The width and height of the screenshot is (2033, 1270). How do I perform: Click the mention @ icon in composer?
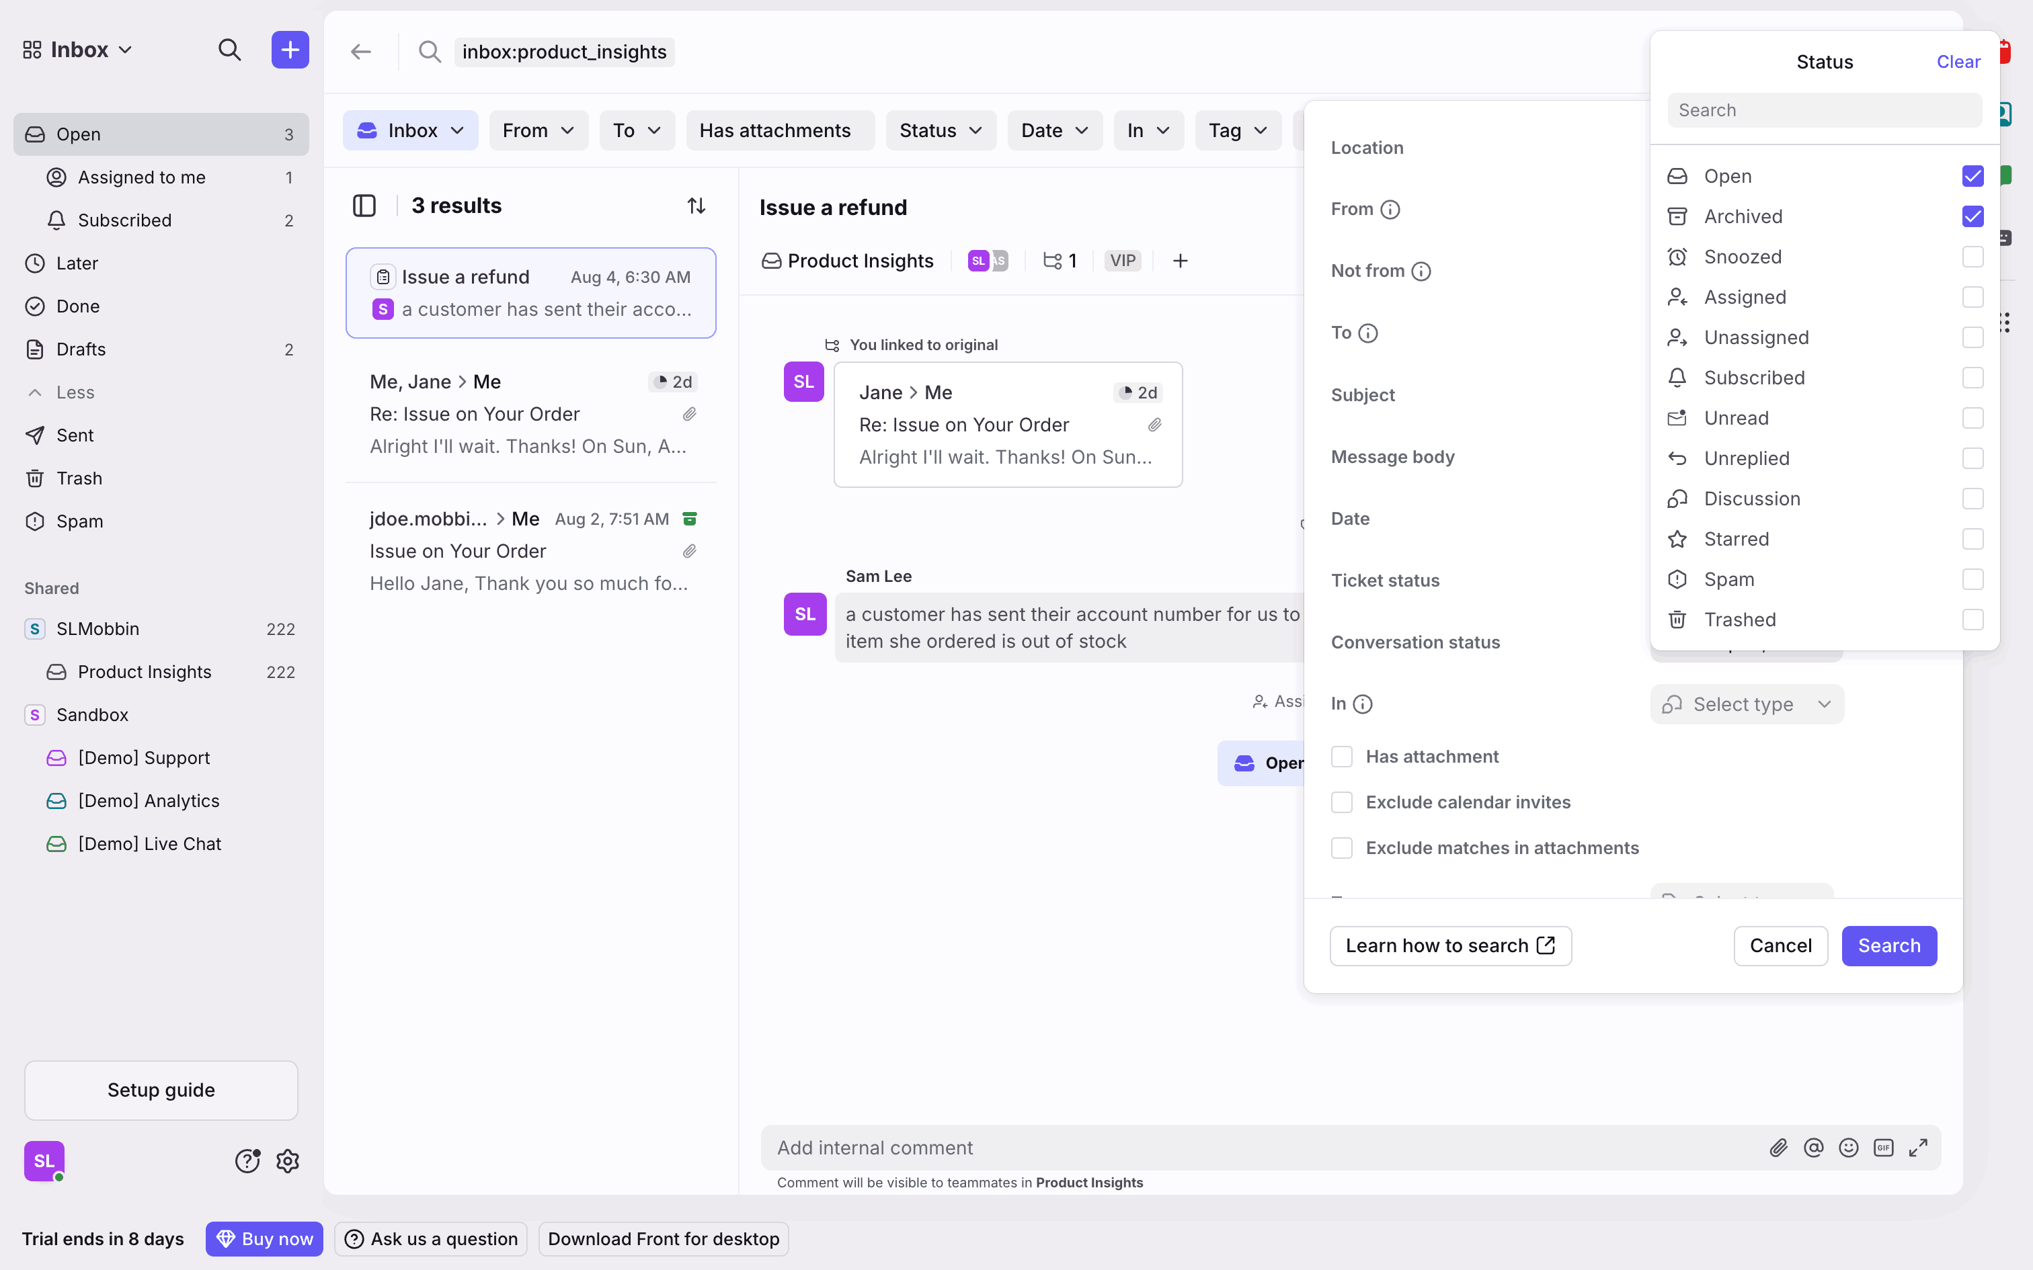pyautogui.click(x=1813, y=1148)
